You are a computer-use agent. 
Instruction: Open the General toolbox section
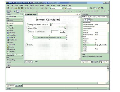15,62
